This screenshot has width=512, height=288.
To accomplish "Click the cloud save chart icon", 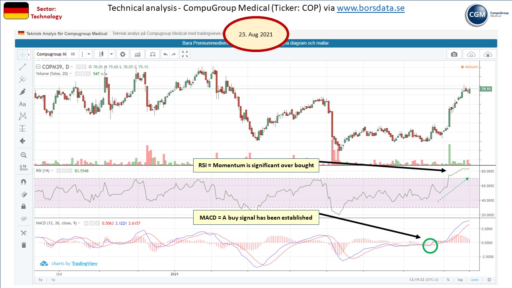I will tap(488, 54).
